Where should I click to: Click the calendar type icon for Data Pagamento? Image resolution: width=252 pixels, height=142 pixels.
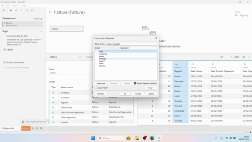[53, 117]
